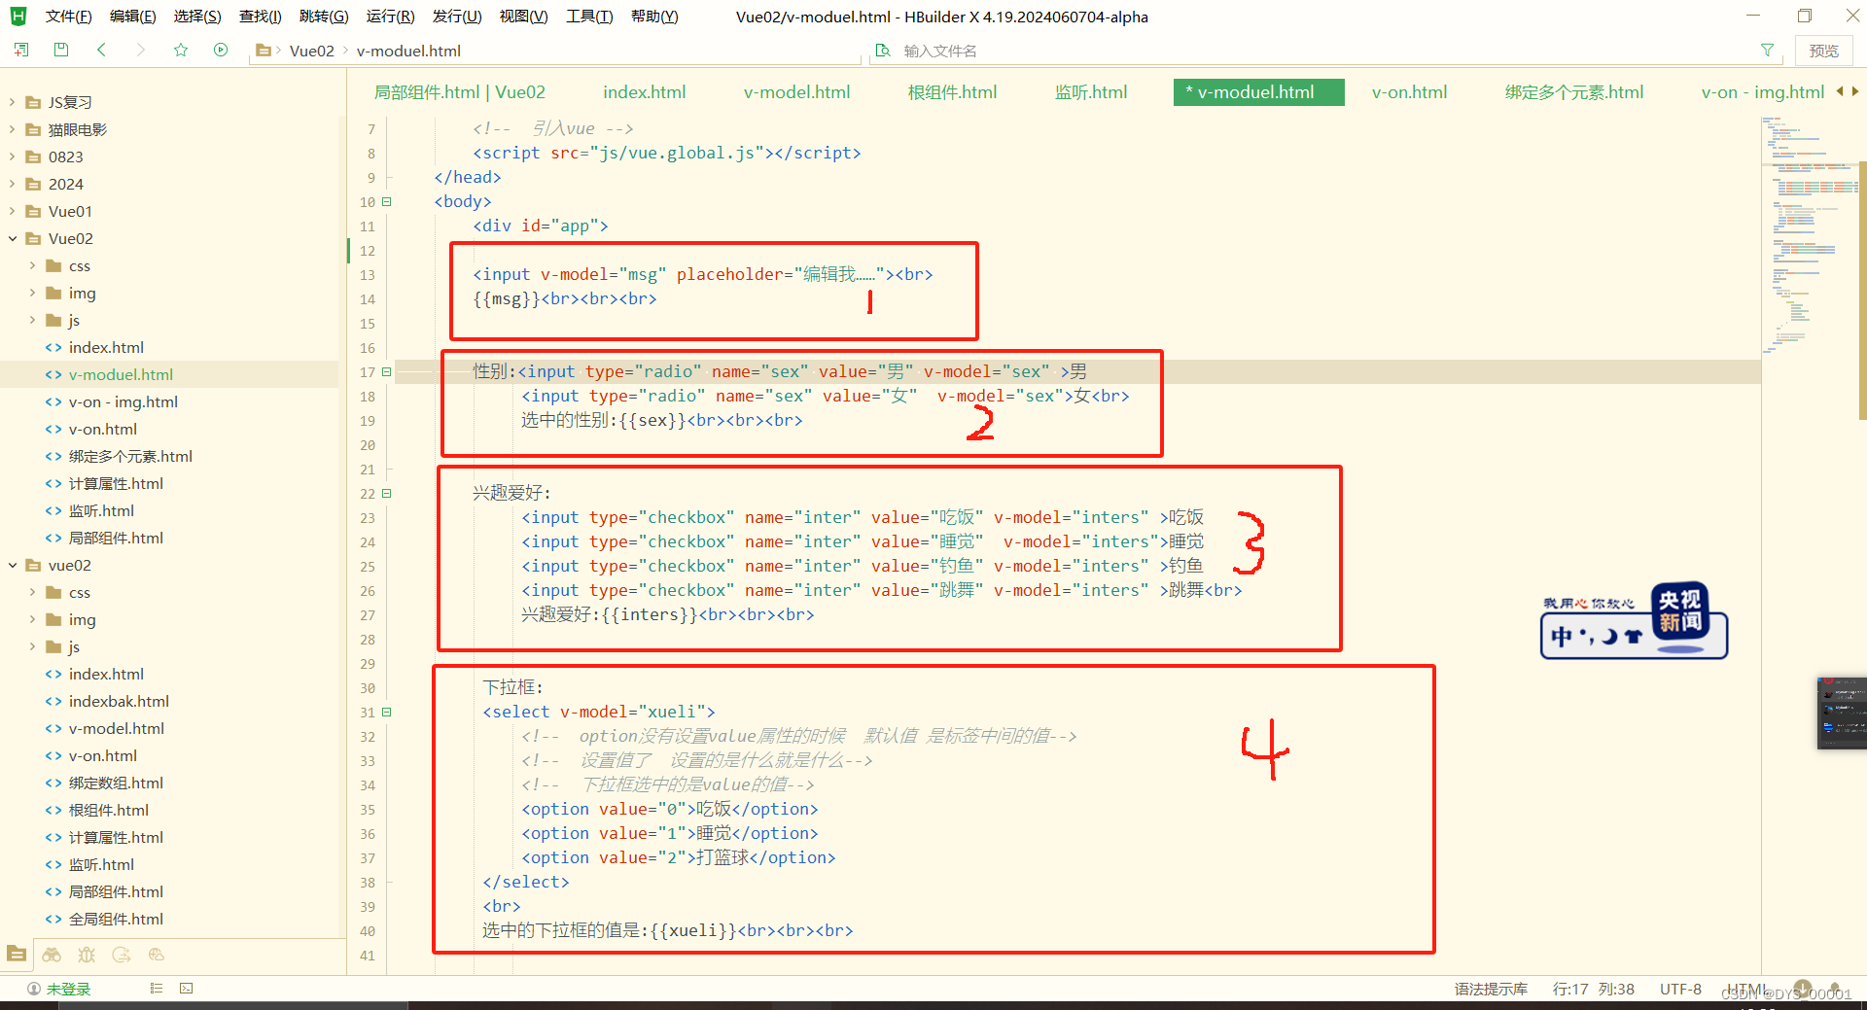Click the new file toolbar icon
Screen dimensions: 1867x1010
(x=21, y=50)
